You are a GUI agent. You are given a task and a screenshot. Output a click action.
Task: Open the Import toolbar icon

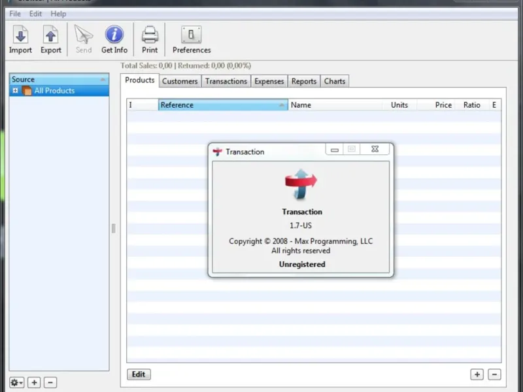click(21, 35)
